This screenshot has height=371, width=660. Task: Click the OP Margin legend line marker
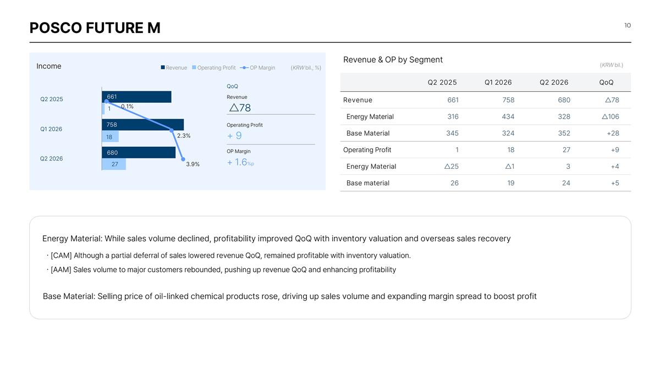pos(244,68)
